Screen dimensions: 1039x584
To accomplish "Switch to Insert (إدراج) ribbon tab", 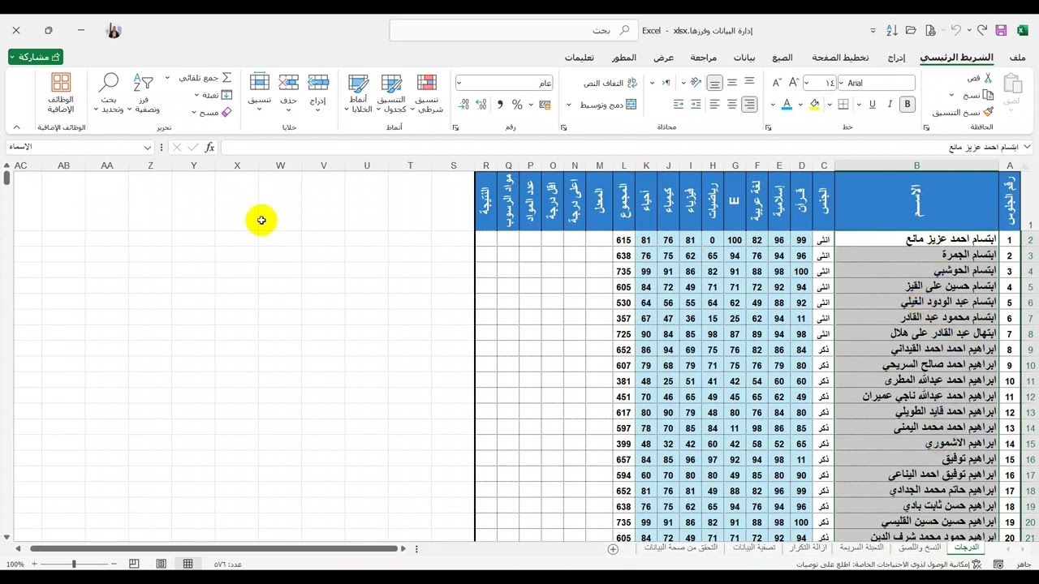I will point(896,58).
